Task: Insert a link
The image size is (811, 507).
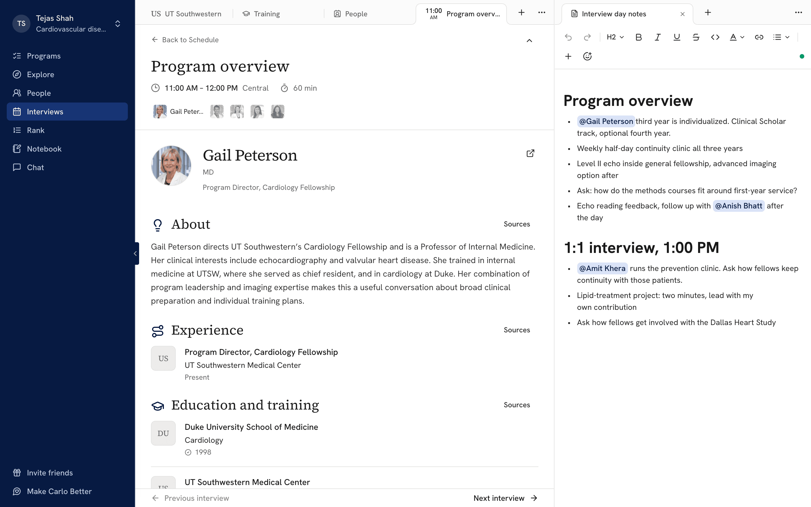Action: 759,37
